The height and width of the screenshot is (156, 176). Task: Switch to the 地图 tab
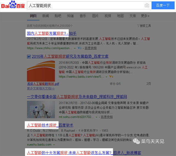coord(120,16)
